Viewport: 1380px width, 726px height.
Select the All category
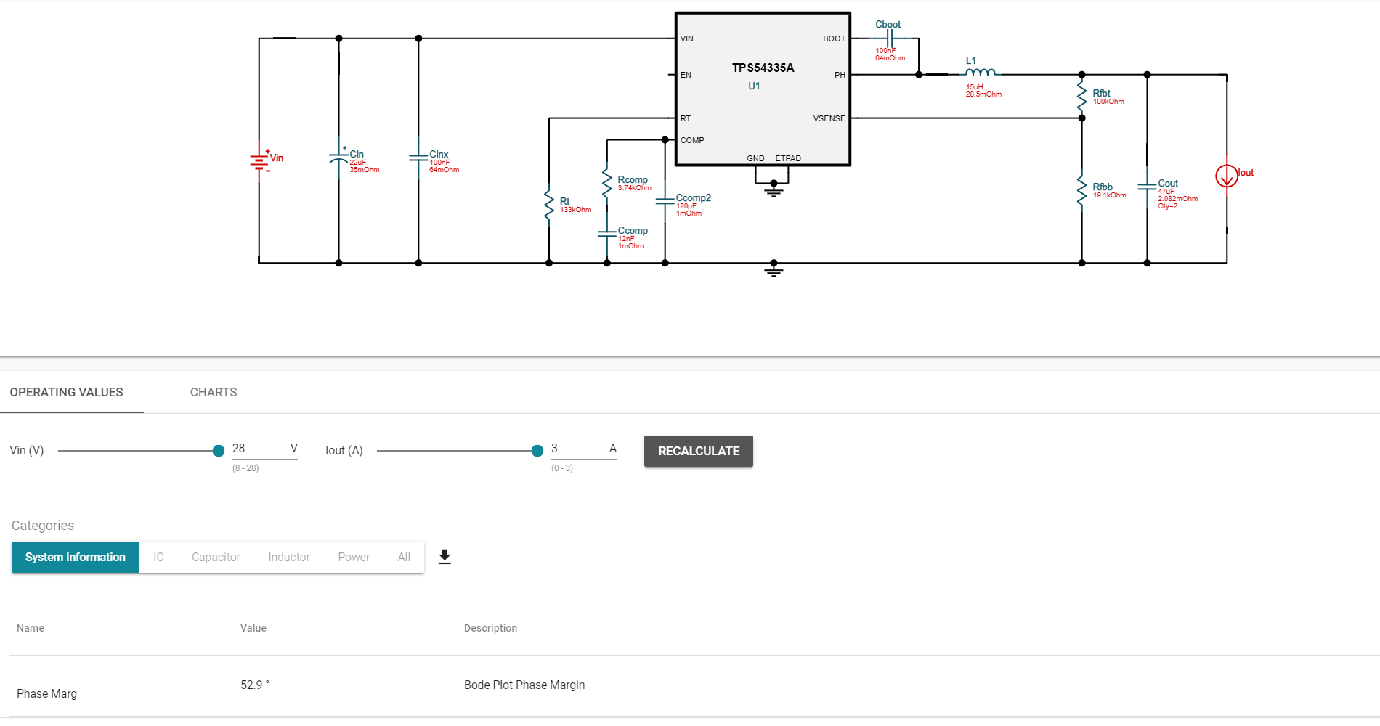point(404,557)
